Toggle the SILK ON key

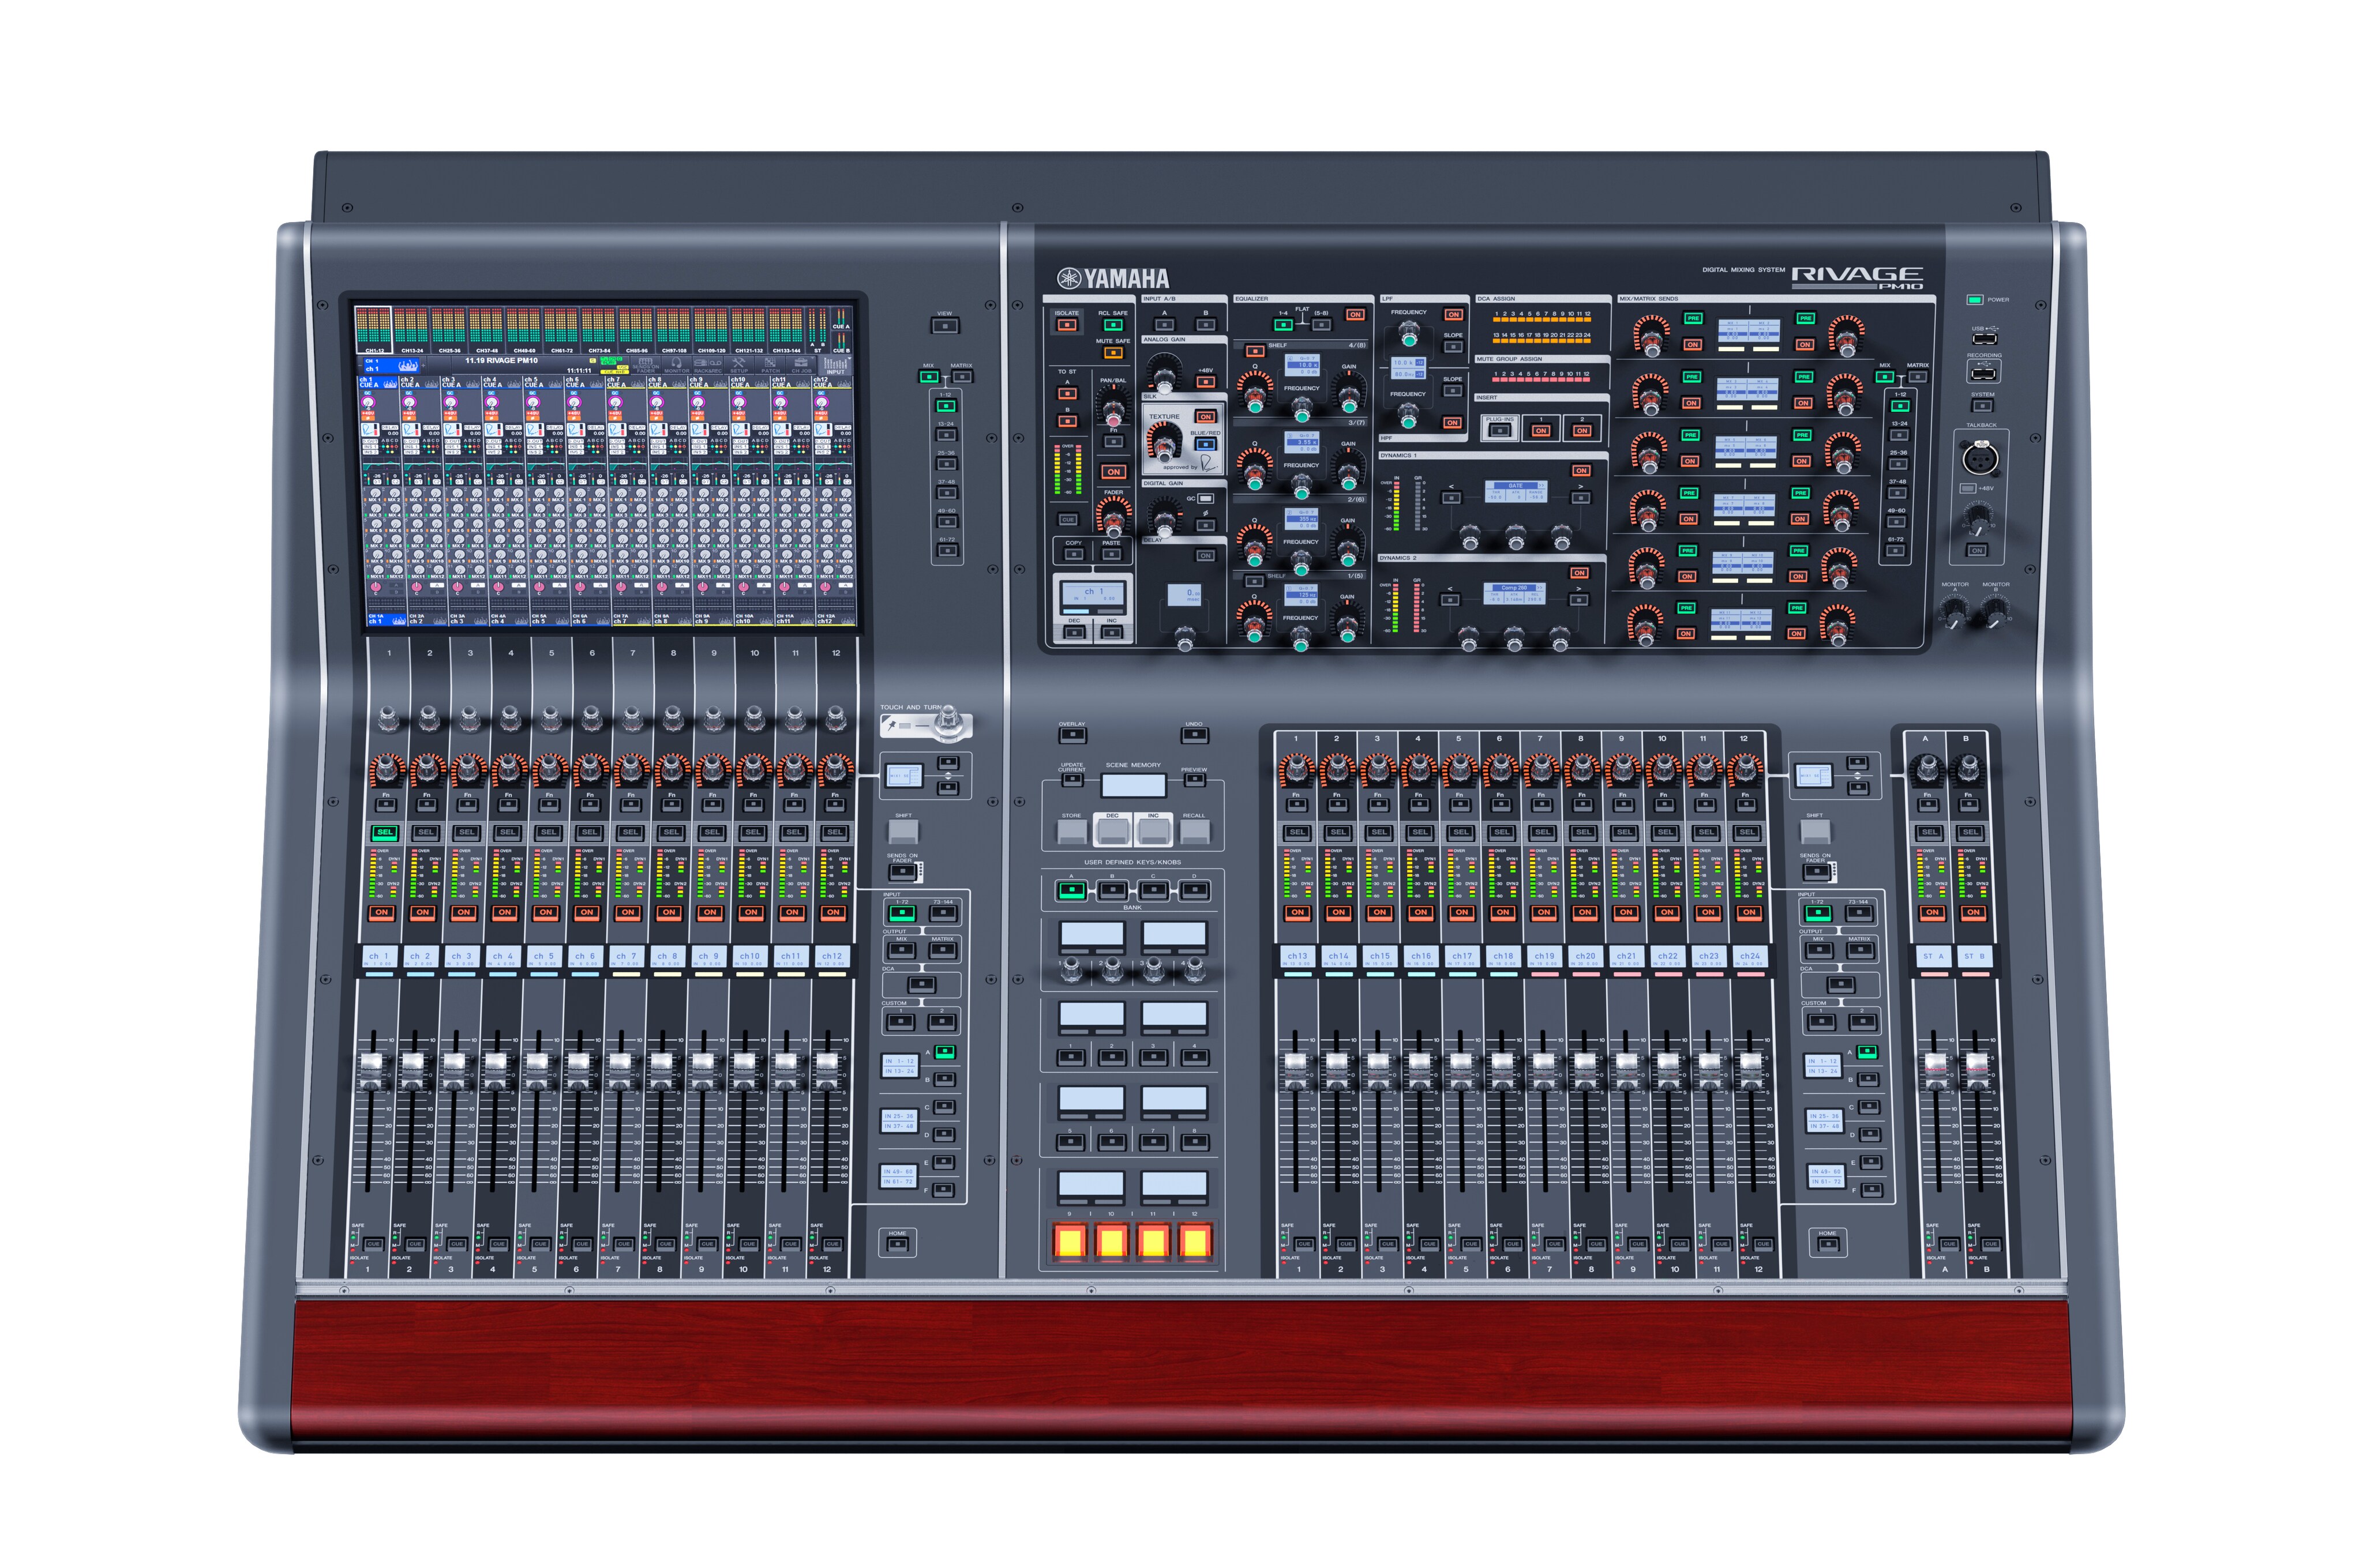tap(1206, 417)
